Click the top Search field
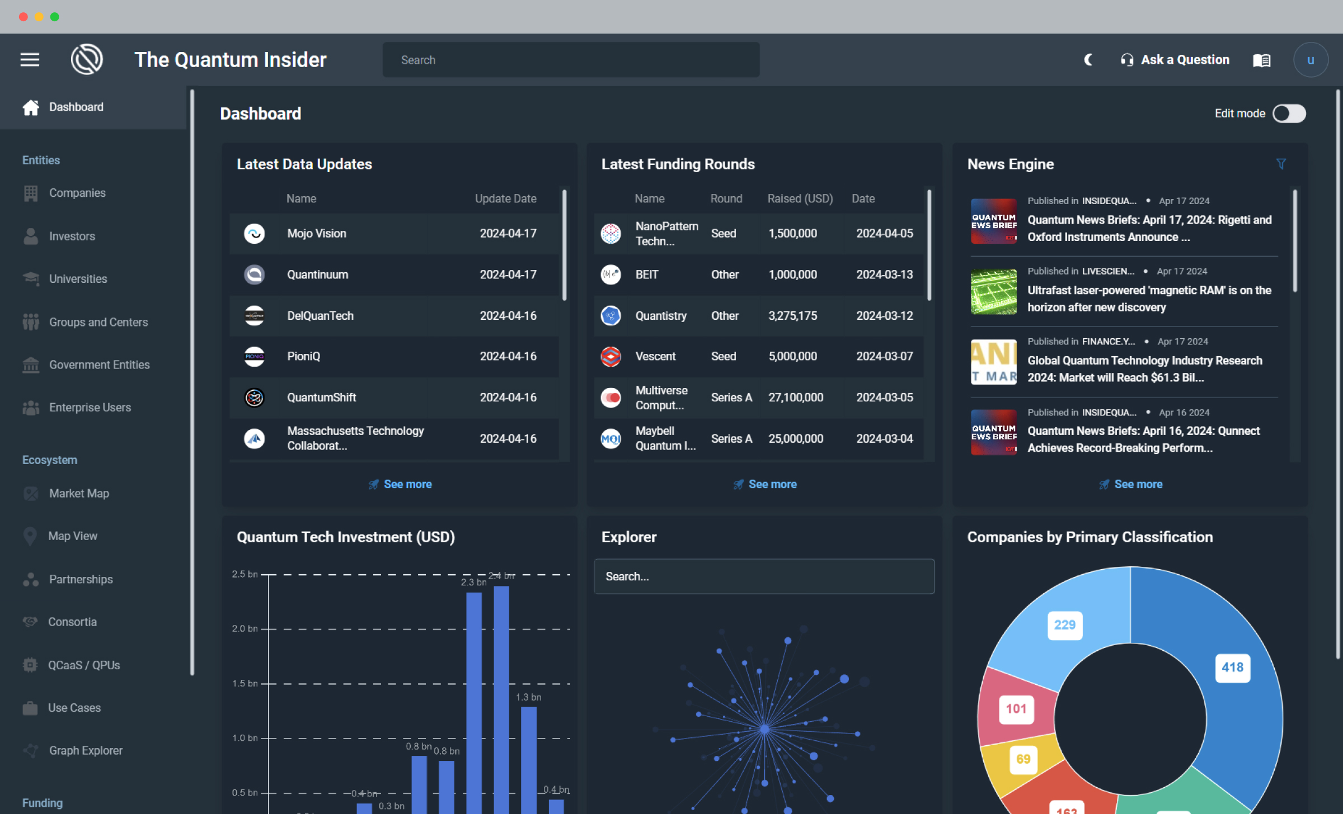The width and height of the screenshot is (1343, 814). click(x=571, y=60)
